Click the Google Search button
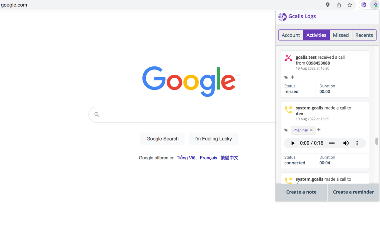The height and width of the screenshot is (237, 380). [162, 139]
